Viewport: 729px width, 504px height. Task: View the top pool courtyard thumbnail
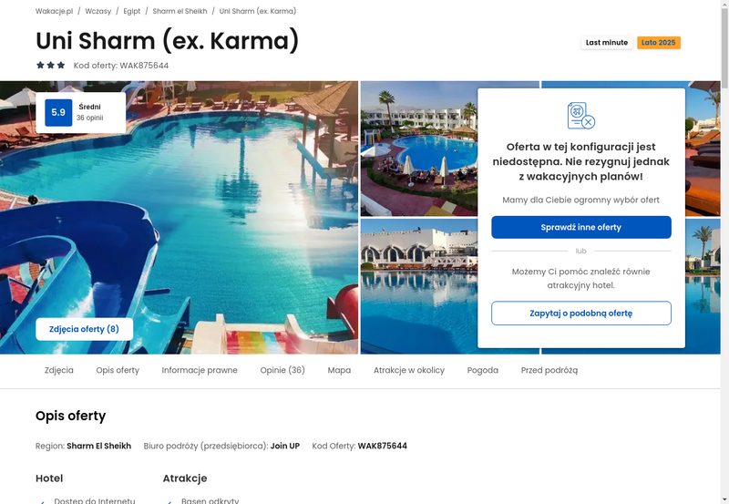coord(419,149)
